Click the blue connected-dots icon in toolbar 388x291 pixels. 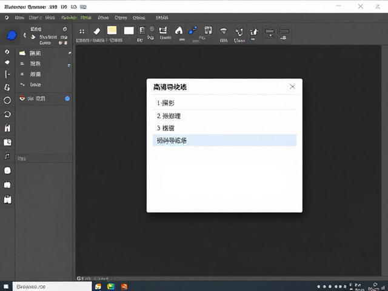coord(193,30)
